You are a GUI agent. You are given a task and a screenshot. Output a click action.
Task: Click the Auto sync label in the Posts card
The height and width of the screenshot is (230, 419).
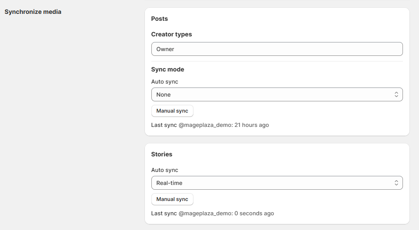click(x=165, y=81)
